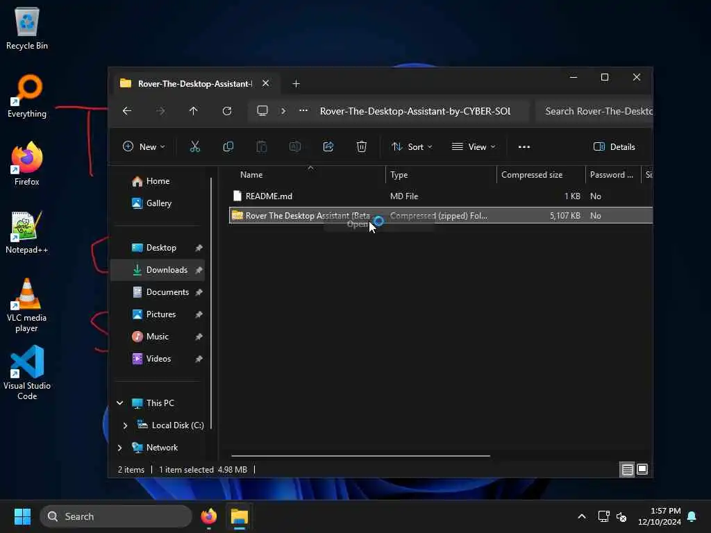Screen dimensions: 711x533
Task: Click Firefox icon in taskbar
Action: (x=208, y=516)
